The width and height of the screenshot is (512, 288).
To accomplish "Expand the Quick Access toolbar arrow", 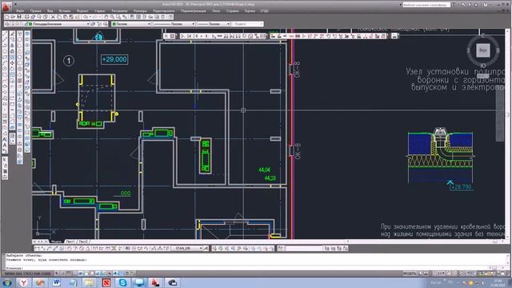I will click(15, 4).
